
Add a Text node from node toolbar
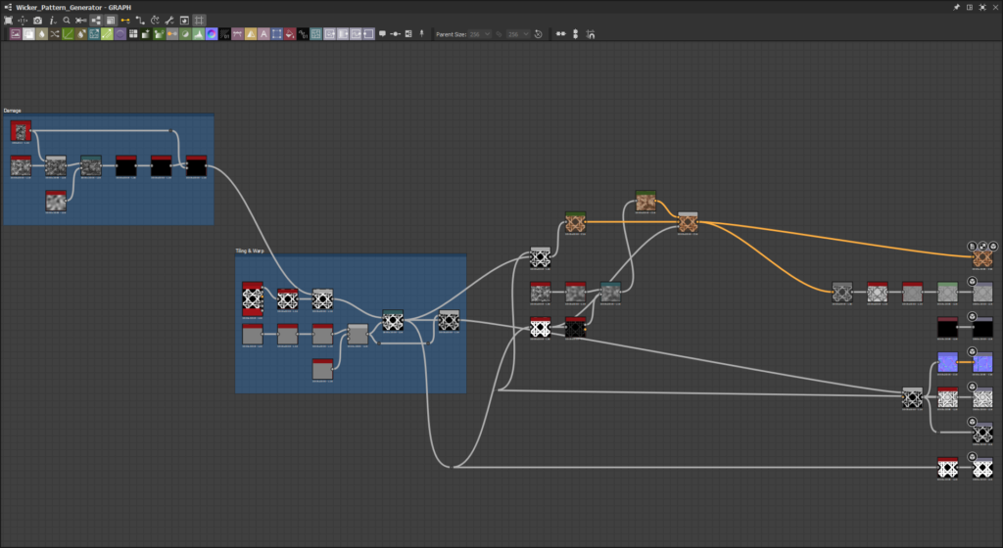(x=264, y=34)
